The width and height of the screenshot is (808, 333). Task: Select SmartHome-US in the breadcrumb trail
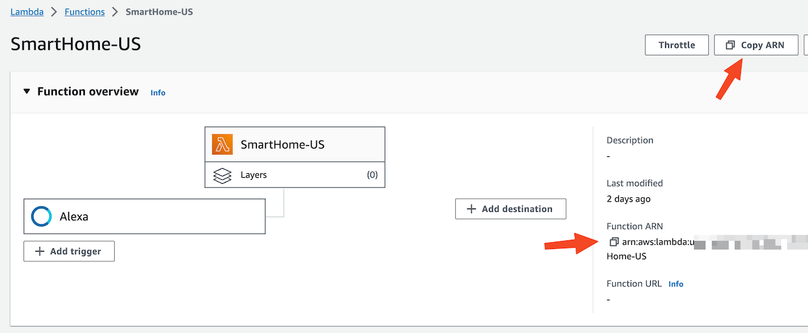[159, 12]
